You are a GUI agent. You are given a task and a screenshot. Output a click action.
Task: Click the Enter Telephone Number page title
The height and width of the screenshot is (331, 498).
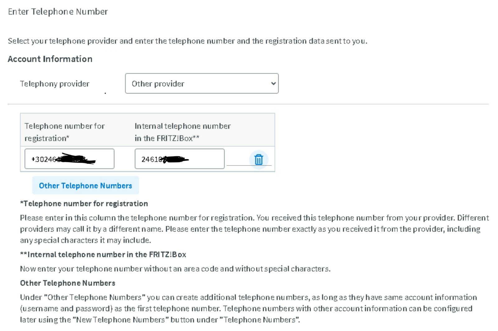(58, 11)
